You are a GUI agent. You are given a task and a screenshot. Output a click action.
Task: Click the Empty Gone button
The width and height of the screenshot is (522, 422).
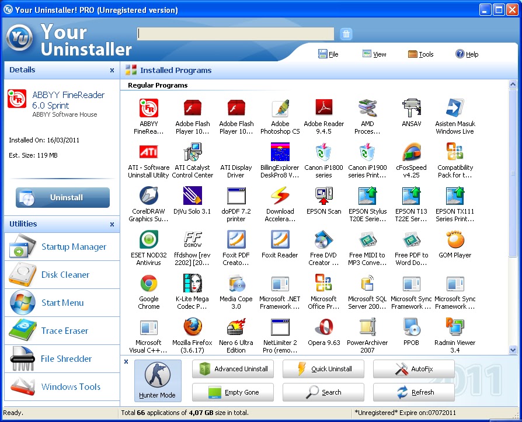pos(233,392)
